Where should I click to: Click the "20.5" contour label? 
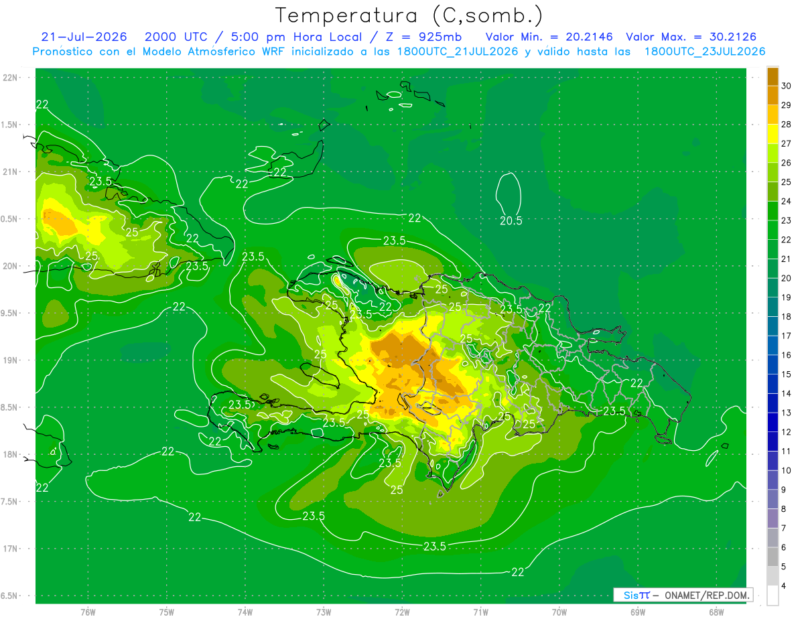511,220
